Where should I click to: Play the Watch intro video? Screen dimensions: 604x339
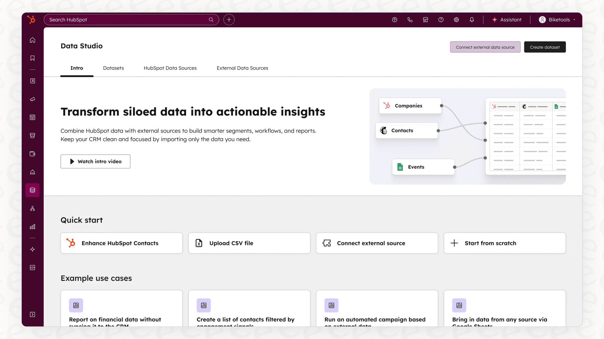(95, 161)
